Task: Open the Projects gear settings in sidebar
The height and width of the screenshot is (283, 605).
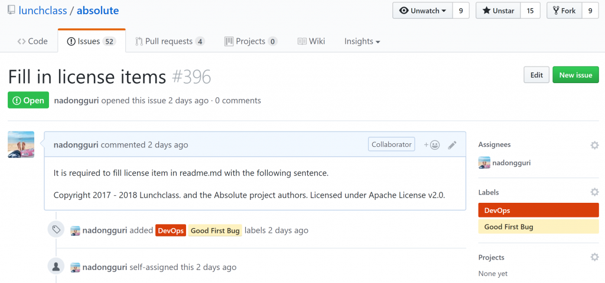Action: [x=594, y=257]
